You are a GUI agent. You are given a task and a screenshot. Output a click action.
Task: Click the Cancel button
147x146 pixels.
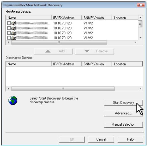point(101,139)
